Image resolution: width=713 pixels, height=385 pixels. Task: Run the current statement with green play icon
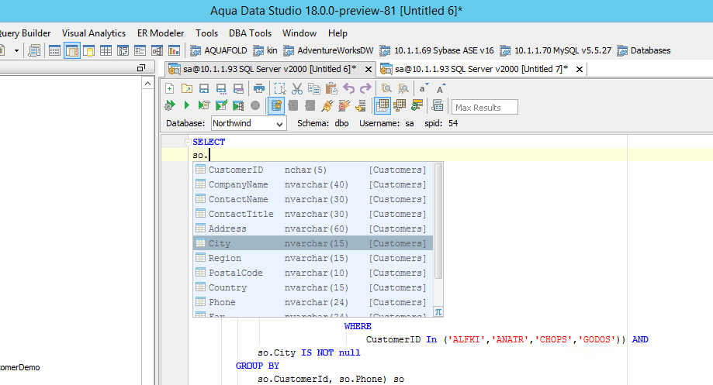[186, 106]
